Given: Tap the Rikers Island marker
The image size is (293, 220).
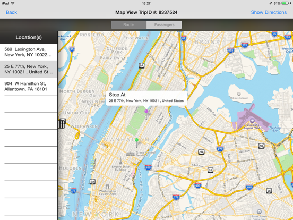Looking at the screenshot, I should 239,94.
